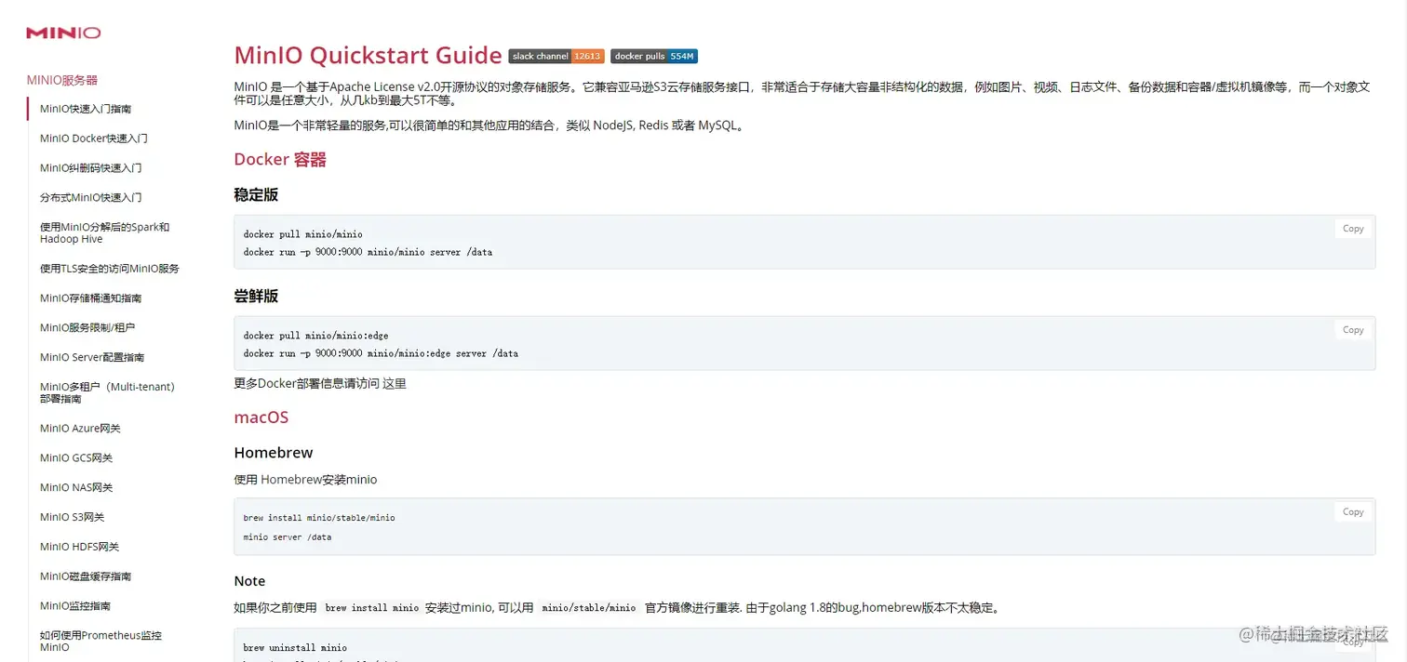Open MinIO Azure网关 page
1407x662 pixels.
coord(80,429)
